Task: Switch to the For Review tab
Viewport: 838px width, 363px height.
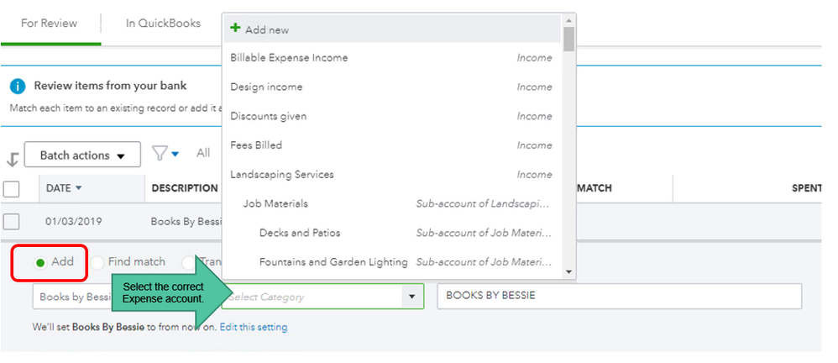Action: tap(49, 23)
